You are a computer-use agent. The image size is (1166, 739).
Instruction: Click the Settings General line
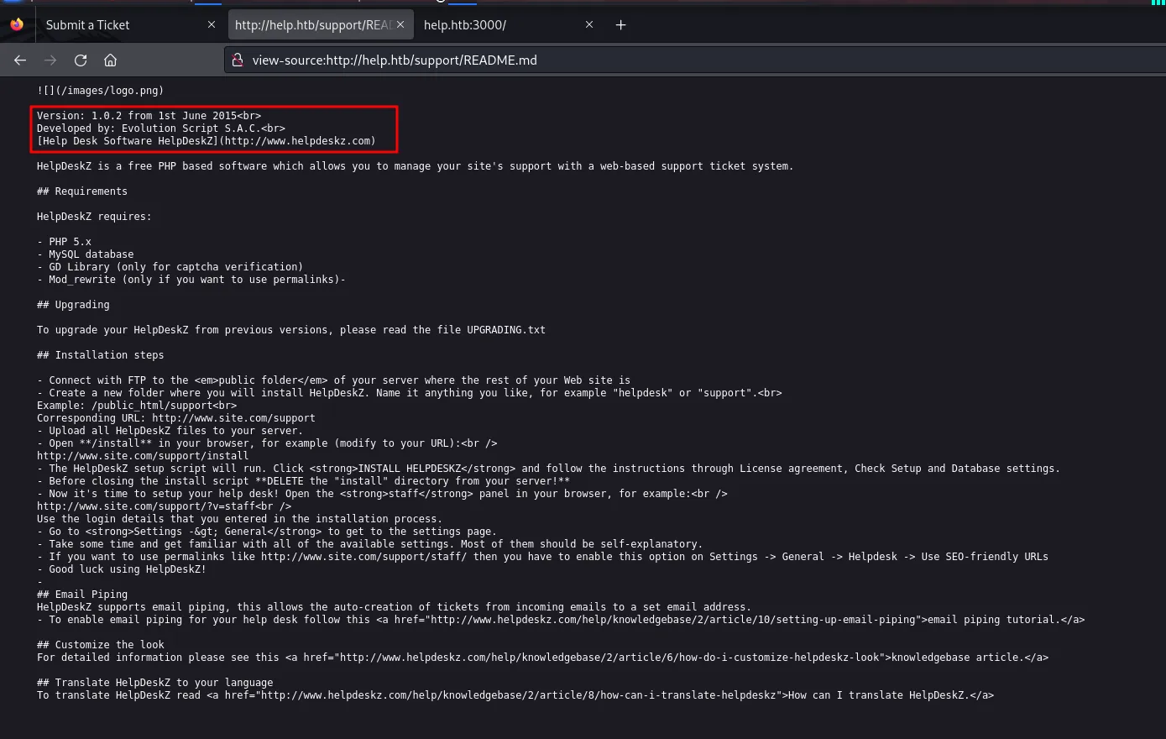coord(267,532)
